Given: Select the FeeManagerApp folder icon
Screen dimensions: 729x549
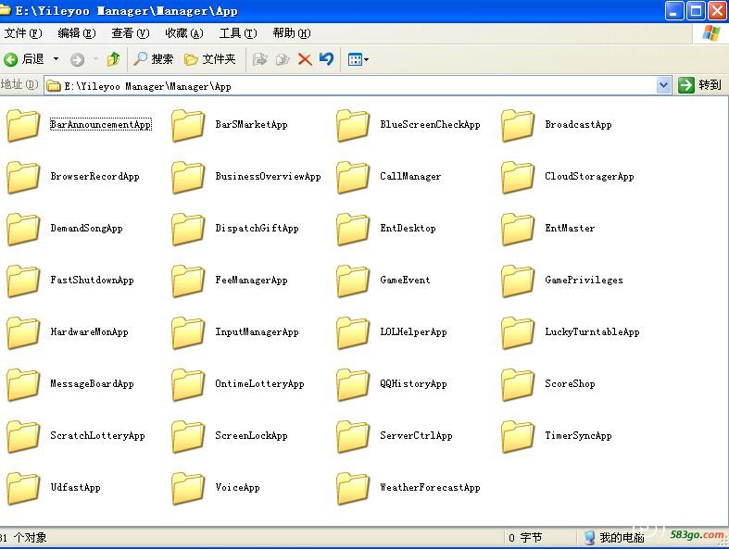Looking at the screenshot, I should coord(188,281).
